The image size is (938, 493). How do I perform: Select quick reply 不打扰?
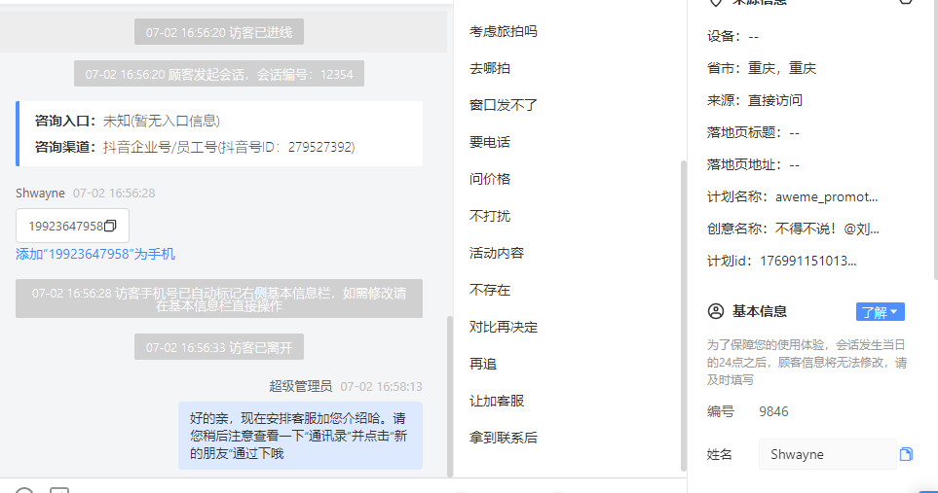[489, 216]
